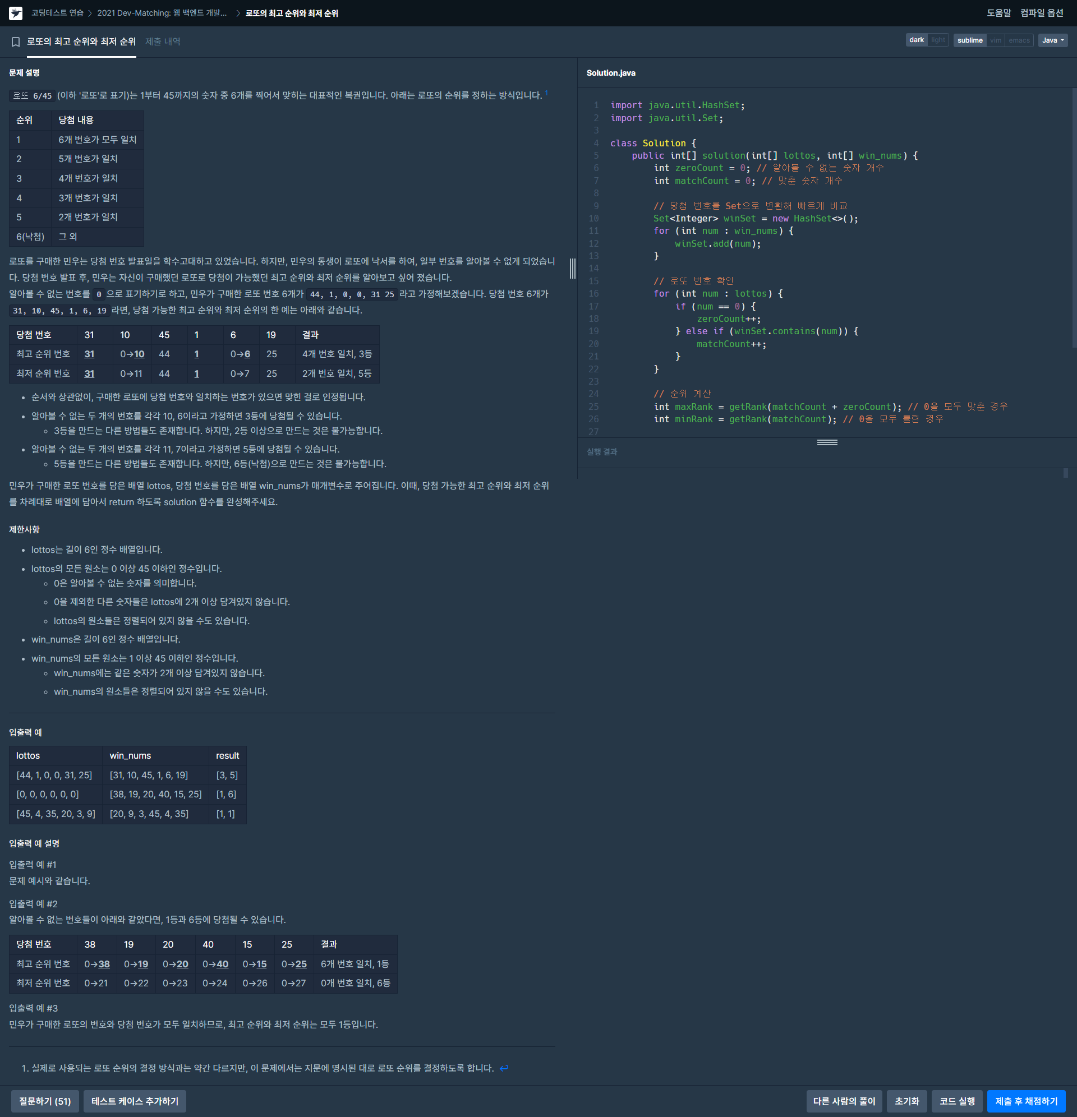Open the Java language dropdown

tap(1052, 40)
